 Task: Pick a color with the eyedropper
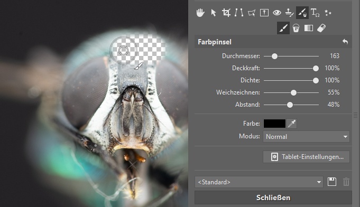point(292,124)
